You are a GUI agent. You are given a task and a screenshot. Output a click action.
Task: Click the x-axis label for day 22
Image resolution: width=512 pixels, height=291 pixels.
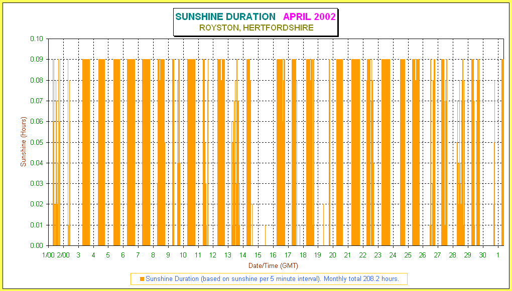pyautogui.click(x=363, y=255)
